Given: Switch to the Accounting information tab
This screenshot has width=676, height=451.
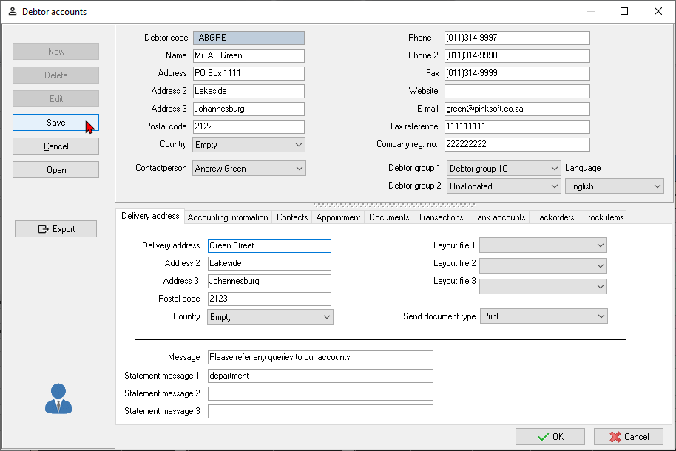Looking at the screenshot, I should point(228,217).
